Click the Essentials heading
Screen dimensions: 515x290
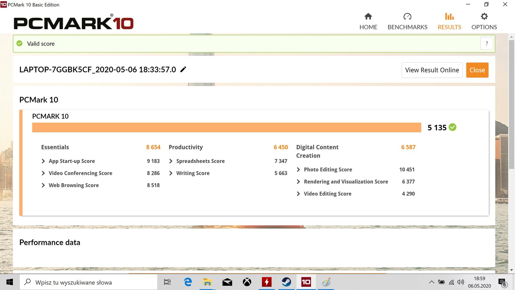pos(55,147)
